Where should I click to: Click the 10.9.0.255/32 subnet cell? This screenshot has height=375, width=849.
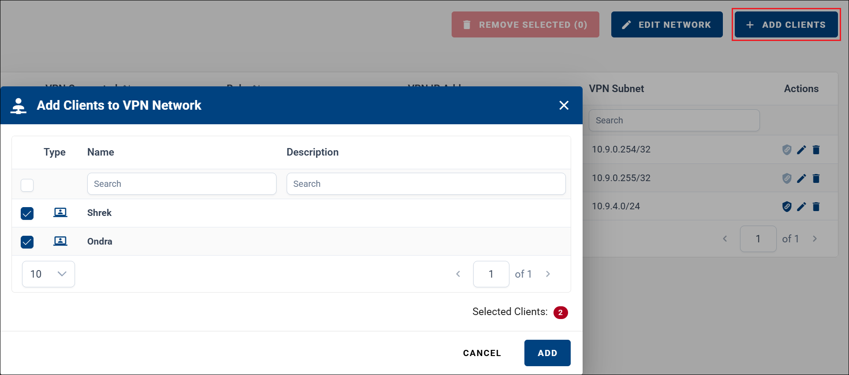621,178
